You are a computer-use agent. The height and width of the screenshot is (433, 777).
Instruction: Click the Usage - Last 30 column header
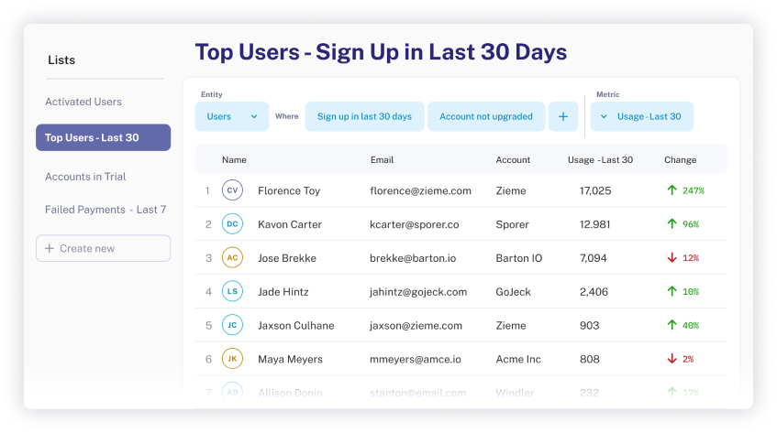click(x=600, y=159)
